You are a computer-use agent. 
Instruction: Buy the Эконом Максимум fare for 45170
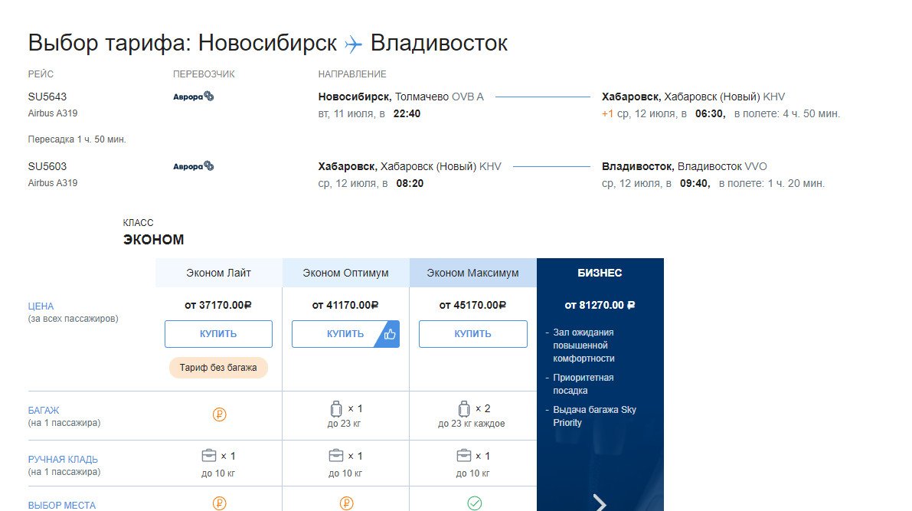(x=473, y=334)
